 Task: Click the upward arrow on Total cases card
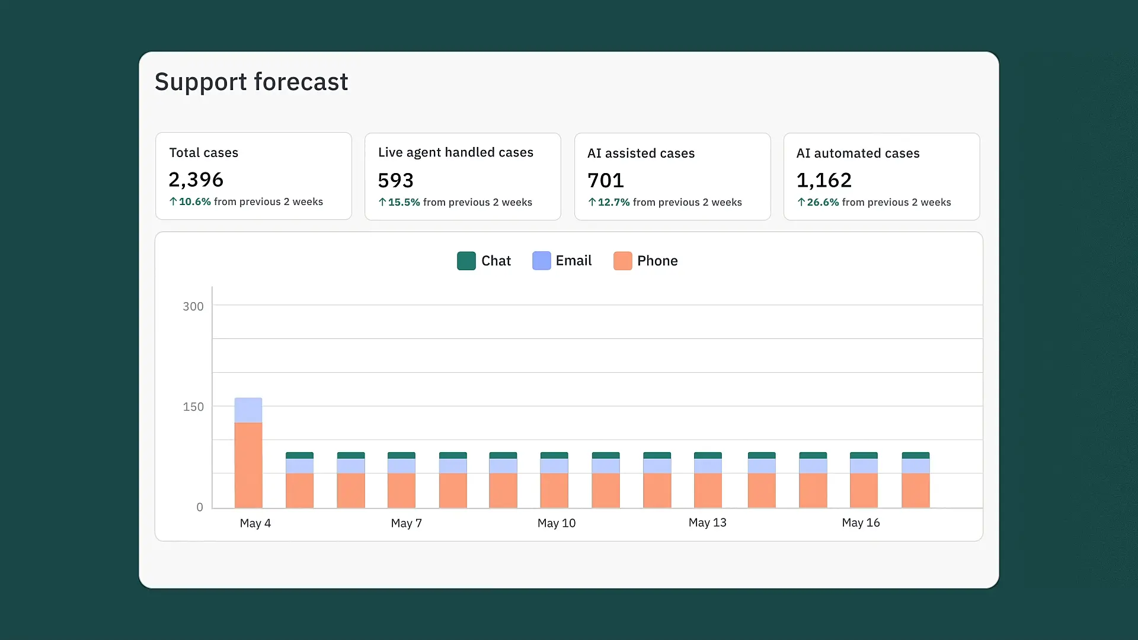click(172, 201)
